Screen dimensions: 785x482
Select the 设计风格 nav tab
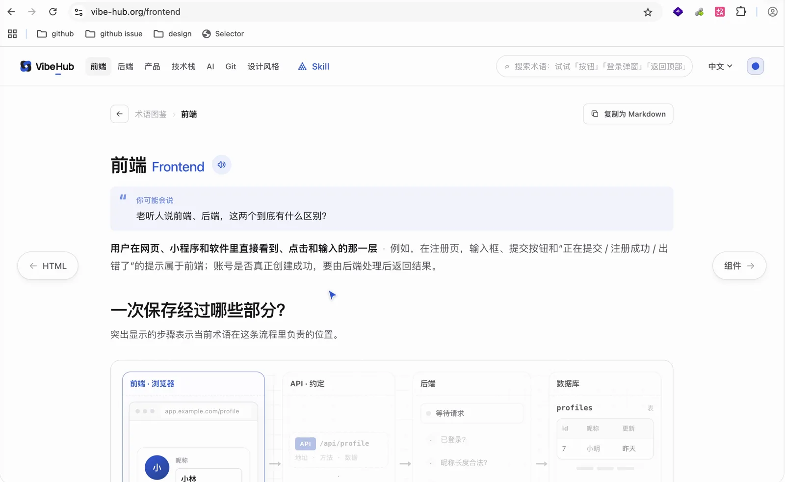click(x=263, y=66)
